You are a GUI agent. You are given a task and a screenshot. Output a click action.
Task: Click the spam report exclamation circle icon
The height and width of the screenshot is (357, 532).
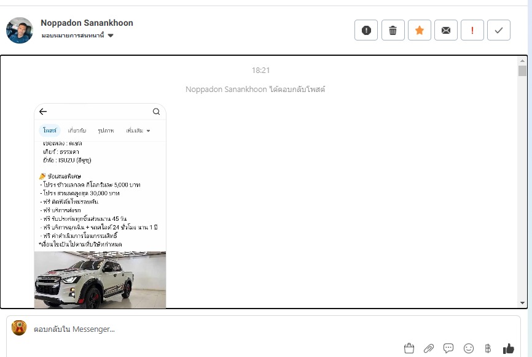click(366, 30)
